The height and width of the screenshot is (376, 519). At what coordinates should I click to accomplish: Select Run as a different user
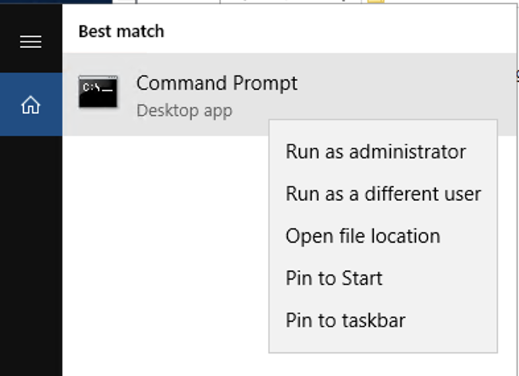pos(383,194)
